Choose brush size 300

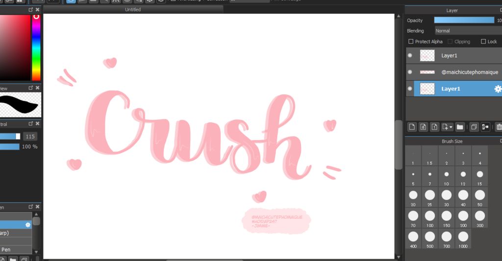click(479, 218)
